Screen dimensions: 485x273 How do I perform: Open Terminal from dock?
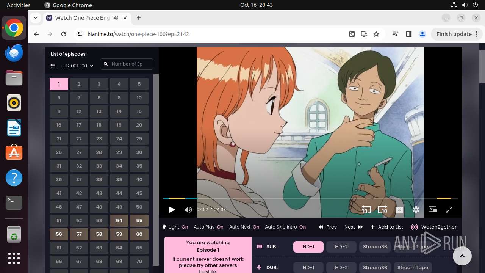click(x=14, y=203)
